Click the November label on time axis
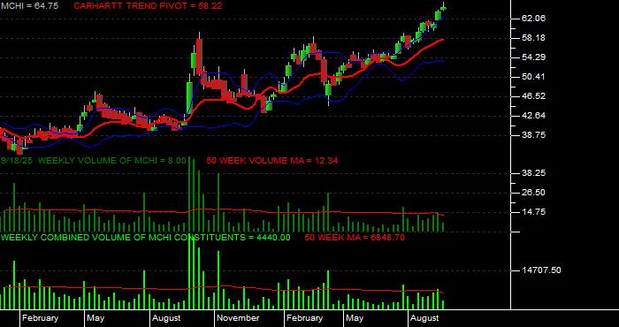Image resolution: width=619 pixels, height=327 pixels. (239, 318)
